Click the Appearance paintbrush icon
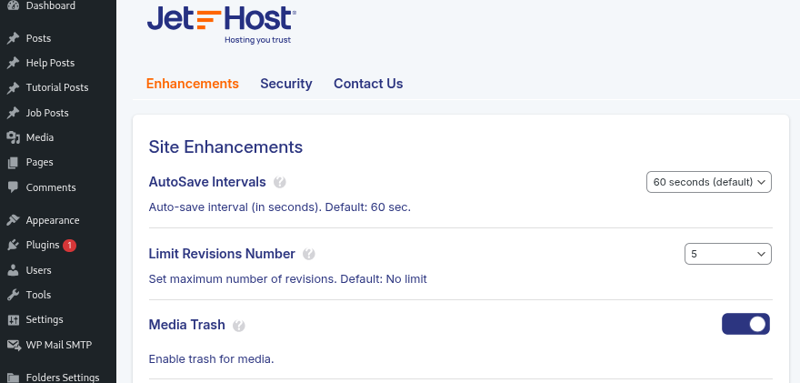The width and height of the screenshot is (800, 383). click(x=14, y=220)
